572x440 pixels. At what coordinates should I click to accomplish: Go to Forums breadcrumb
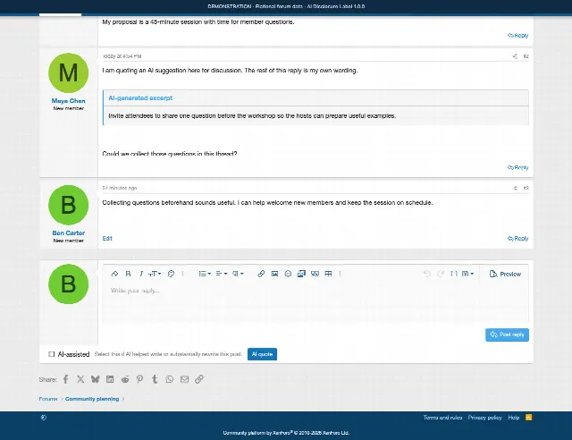(x=48, y=399)
